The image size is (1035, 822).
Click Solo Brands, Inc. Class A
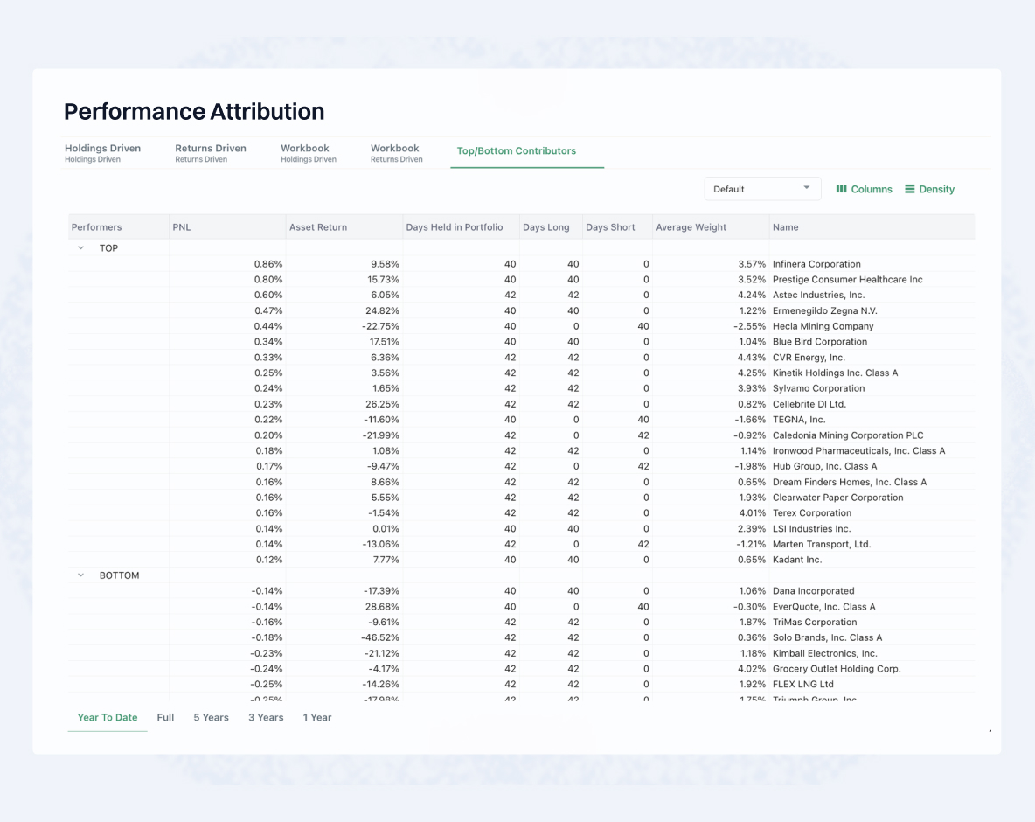[827, 637]
